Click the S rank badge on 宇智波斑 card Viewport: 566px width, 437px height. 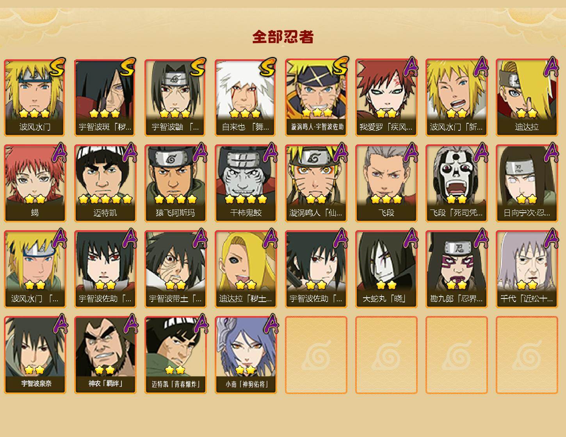pos(128,67)
